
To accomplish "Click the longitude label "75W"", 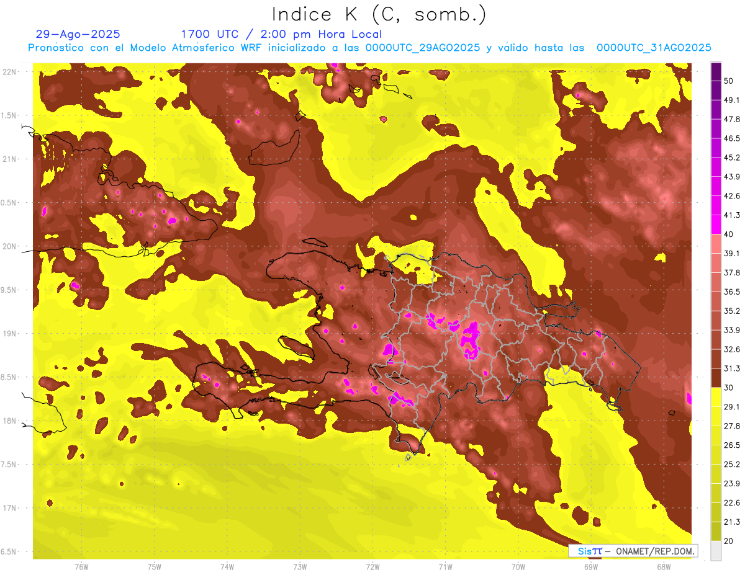I will [x=155, y=566].
